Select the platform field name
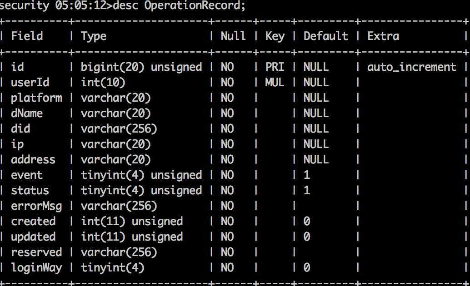Viewport: 470px width, 286px height. tap(36, 98)
